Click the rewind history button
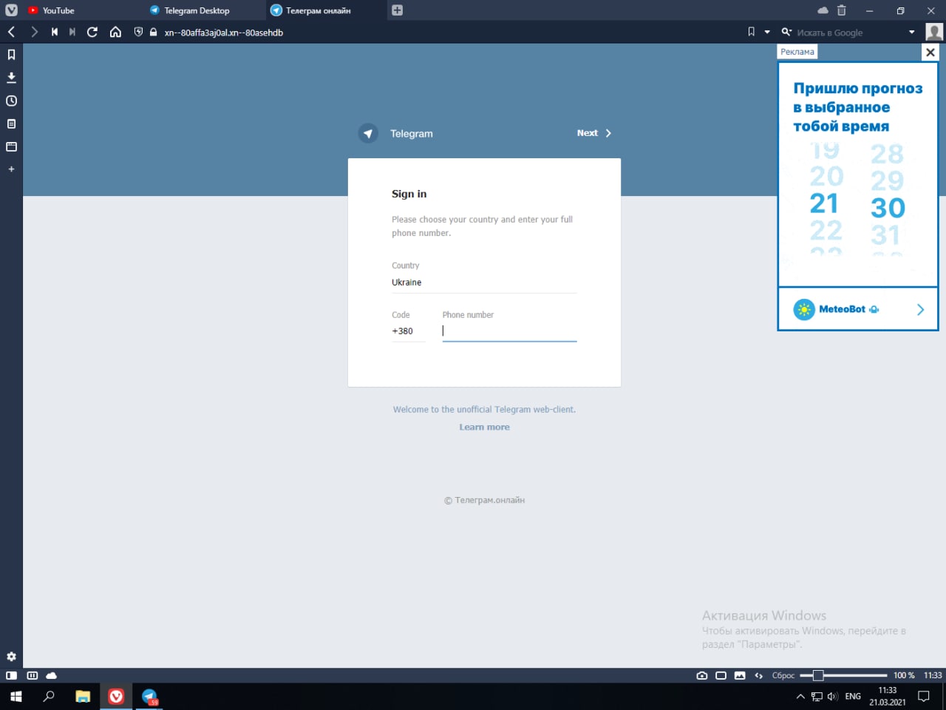 (55, 32)
